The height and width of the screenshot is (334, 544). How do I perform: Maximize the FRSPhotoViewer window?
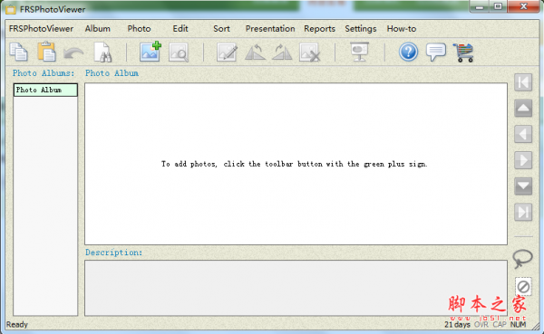pyautogui.click(x=498, y=6)
